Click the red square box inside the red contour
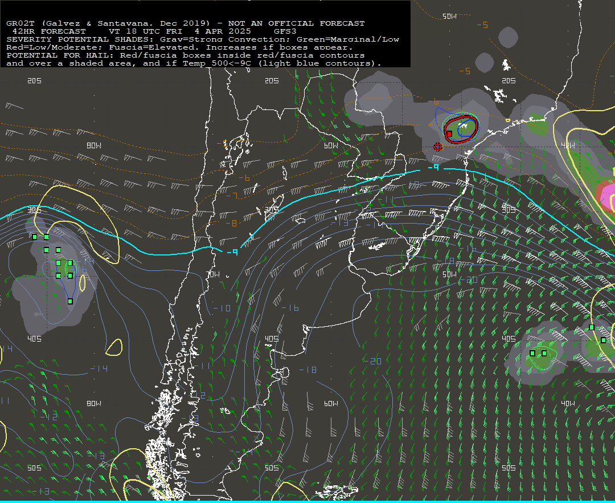Screen dimensions: 615x503 coord(449,134)
